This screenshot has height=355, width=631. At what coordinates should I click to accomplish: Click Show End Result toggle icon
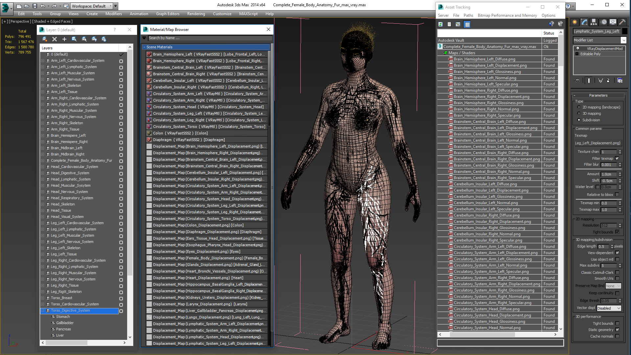coord(589,81)
